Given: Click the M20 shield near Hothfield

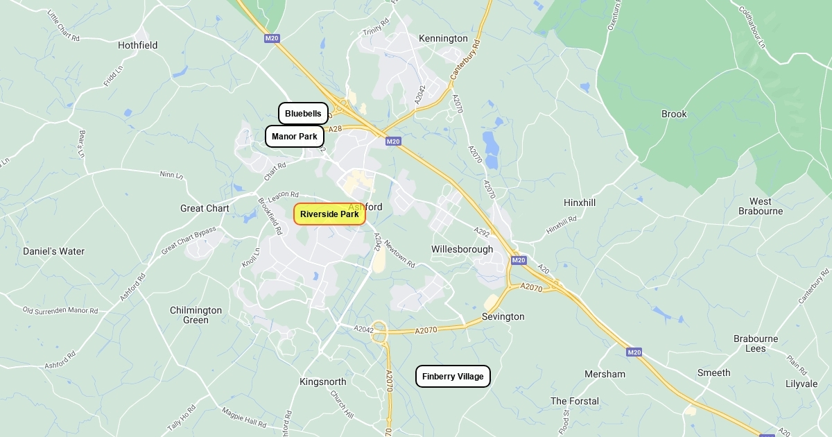Looking at the screenshot, I should point(272,39).
